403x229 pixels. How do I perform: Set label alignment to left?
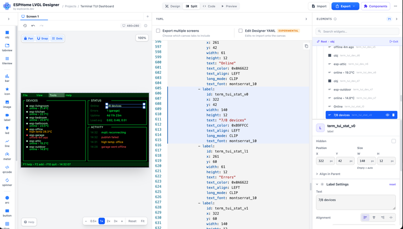point(365,217)
